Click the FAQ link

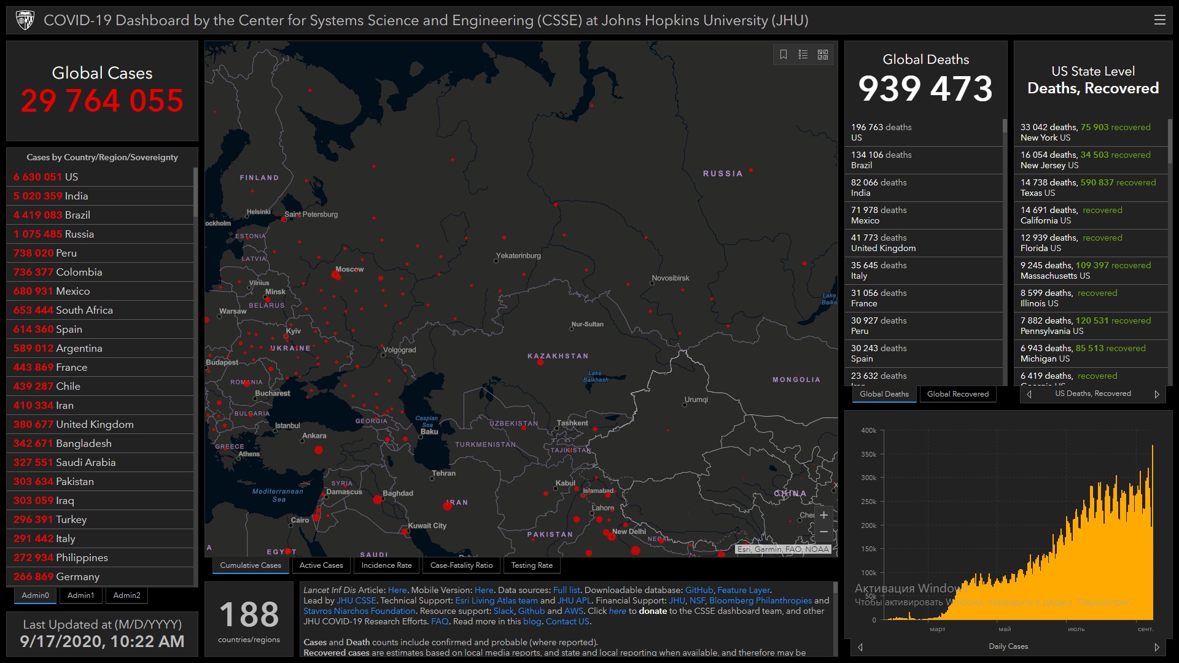coord(440,621)
